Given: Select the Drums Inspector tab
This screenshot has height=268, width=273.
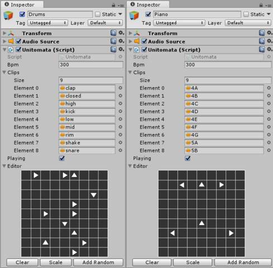Looking at the screenshot, I should [22, 4].
